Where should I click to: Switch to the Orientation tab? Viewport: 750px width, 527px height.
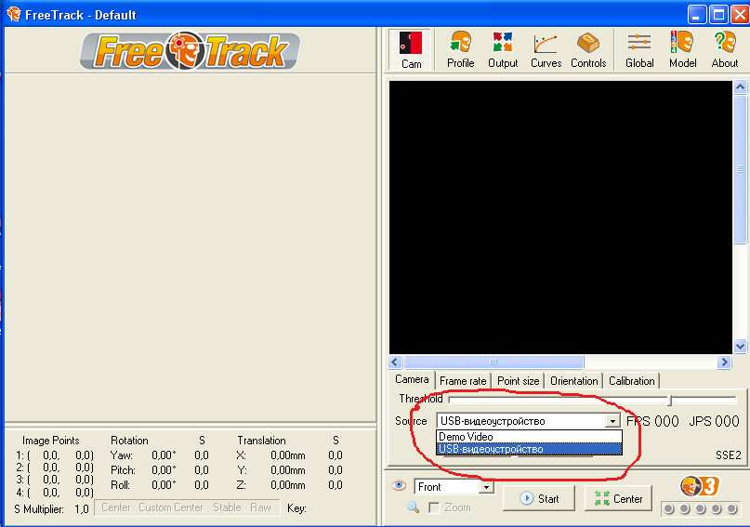(574, 381)
